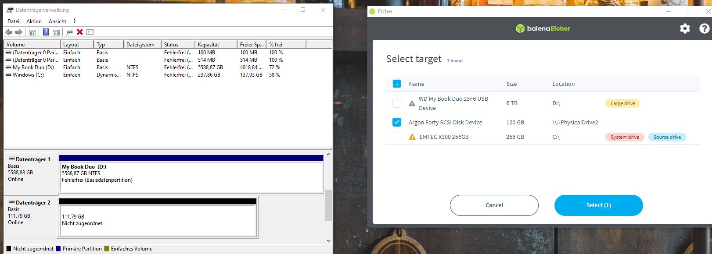Sort by the Kapazität column header
The image size is (712, 254).
(216, 44)
